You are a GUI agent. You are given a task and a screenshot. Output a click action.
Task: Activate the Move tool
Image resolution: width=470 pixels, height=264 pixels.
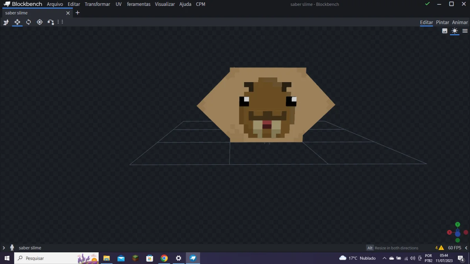(17, 22)
